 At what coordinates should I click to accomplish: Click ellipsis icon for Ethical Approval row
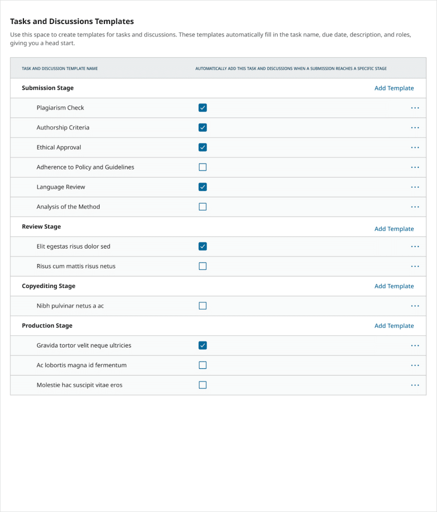pyautogui.click(x=414, y=147)
